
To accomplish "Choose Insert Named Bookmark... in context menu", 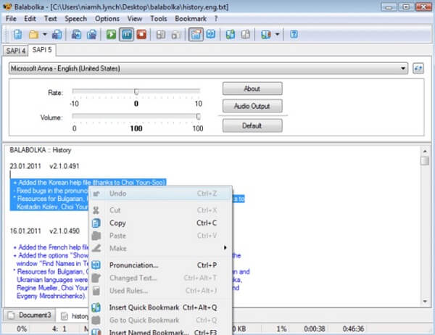I will tap(160, 331).
